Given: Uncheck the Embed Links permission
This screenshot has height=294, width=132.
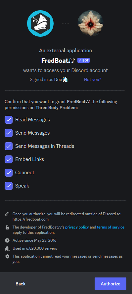Looking at the screenshot, I should pos(9,159).
